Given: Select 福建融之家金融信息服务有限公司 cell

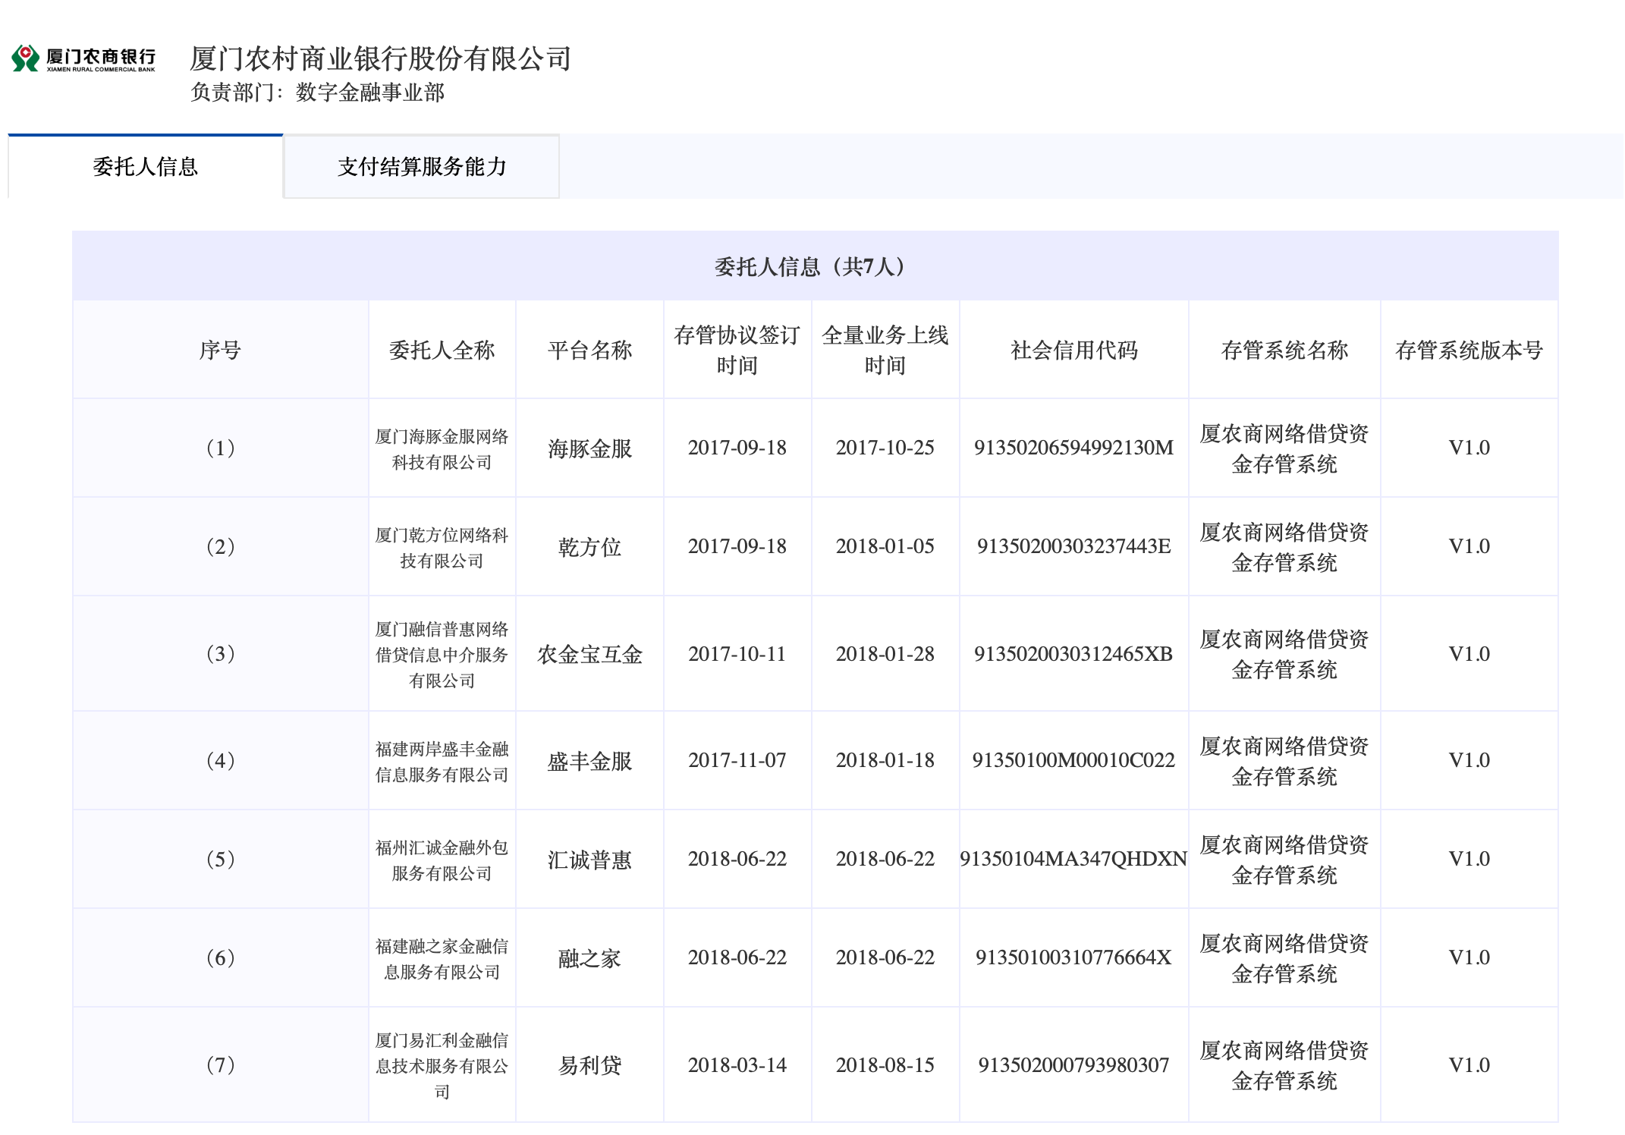Looking at the screenshot, I should (x=442, y=959).
